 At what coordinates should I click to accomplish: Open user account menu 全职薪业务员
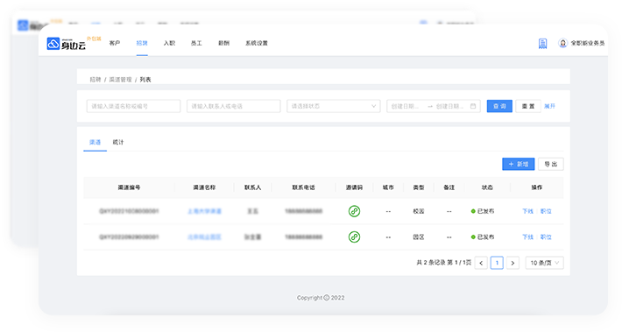(x=588, y=43)
